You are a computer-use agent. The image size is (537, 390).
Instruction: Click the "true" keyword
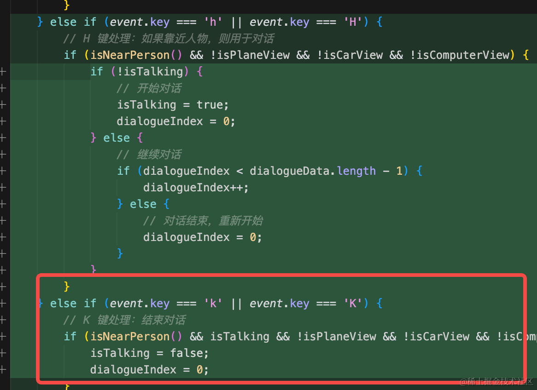pyautogui.click(x=210, y=105)
